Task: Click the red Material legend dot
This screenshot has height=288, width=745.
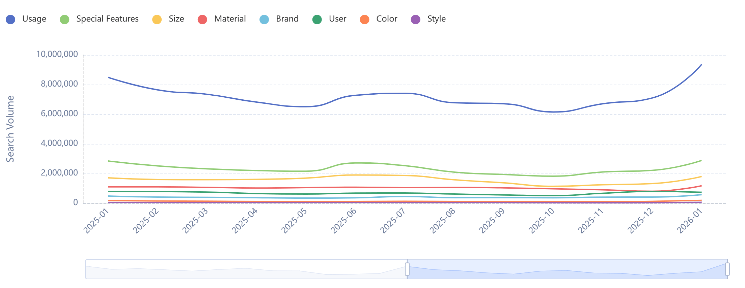Action: pyautogui.click(x=202, y=20)
